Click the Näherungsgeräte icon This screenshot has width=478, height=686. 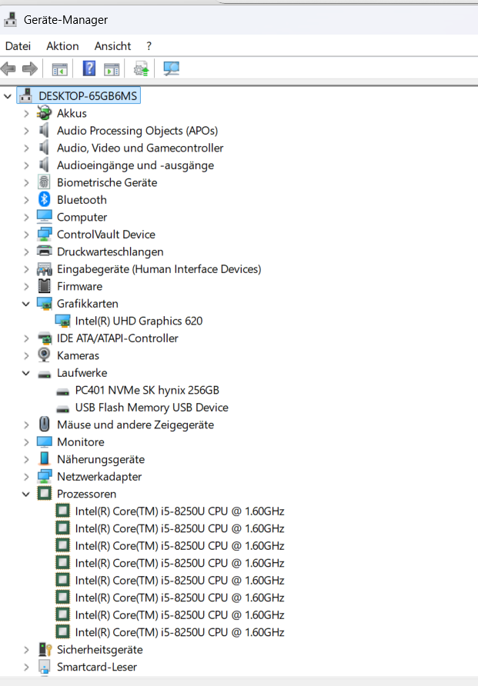tap(44, 458)
